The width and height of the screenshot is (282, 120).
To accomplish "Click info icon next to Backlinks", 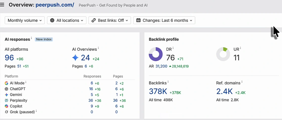I will click(x=168, y=82).
